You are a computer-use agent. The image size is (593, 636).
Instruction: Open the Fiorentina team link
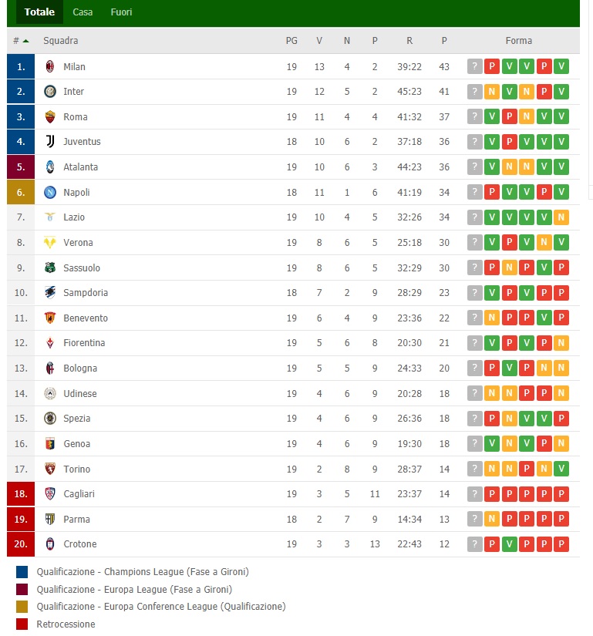pos(84,343)
